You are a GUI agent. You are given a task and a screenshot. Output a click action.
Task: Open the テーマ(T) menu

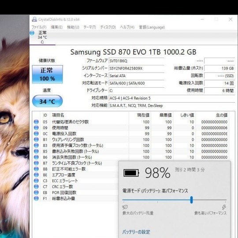(x=90, y=27)
